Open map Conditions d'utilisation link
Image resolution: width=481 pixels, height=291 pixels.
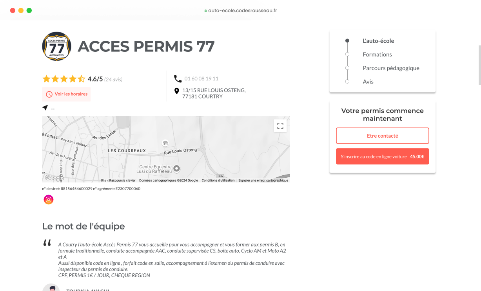click(x=218, y=180)
